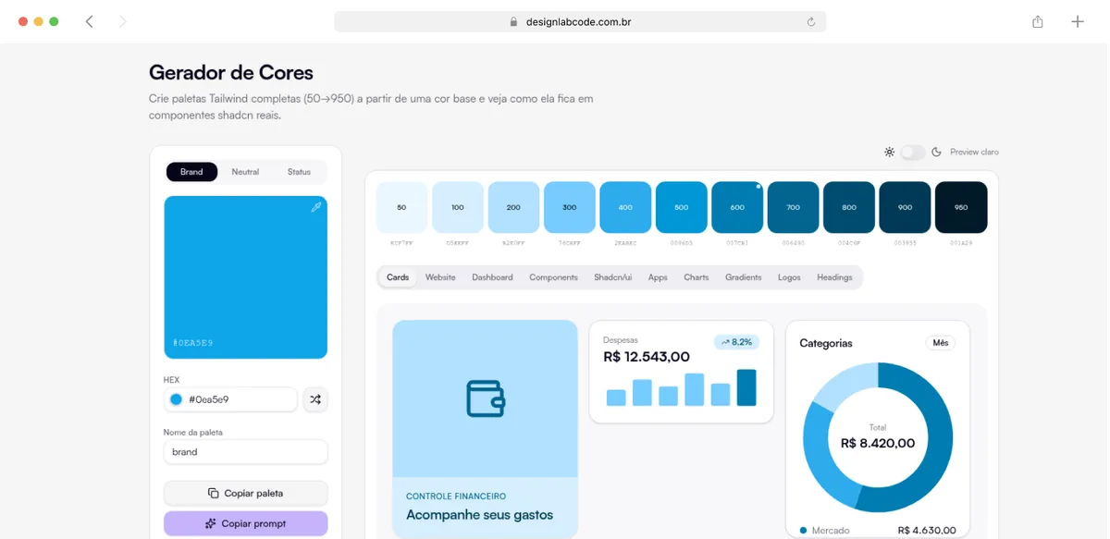The width and height of the screenshot is (1110, 539).
Task: Select the 950 shade swatch
Action: (x=961, y=207)
